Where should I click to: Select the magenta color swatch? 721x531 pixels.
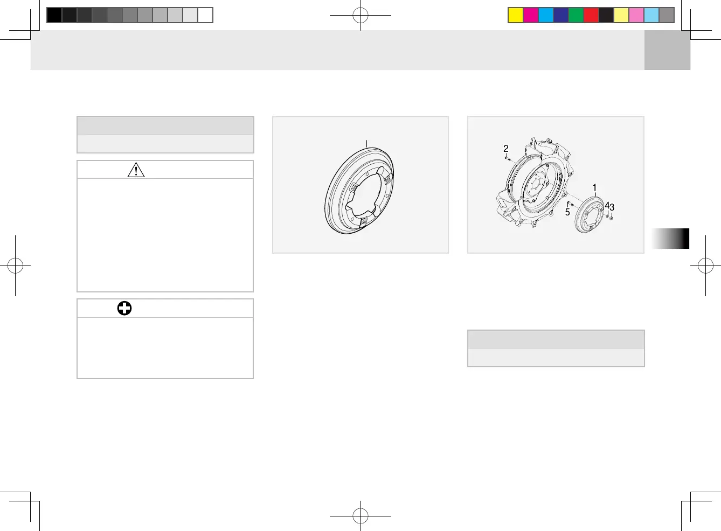pos(531,15)
